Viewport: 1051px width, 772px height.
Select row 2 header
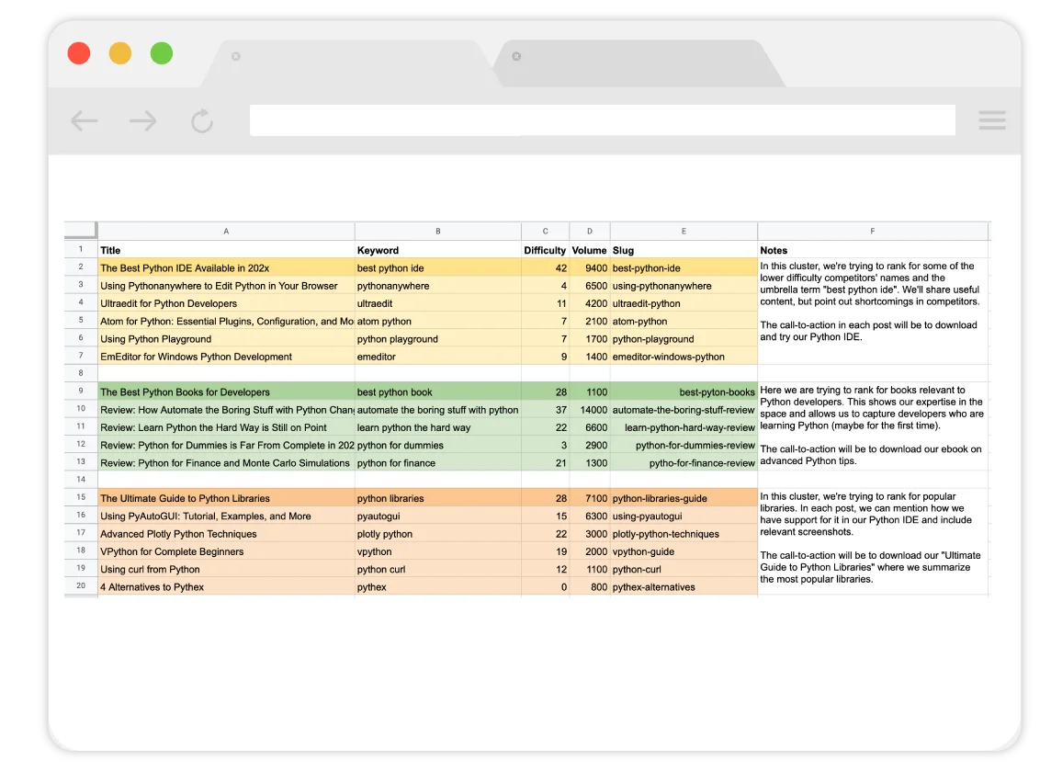81,267
